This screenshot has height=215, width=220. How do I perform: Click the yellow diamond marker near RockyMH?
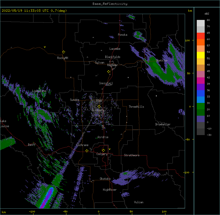pyautogui.click(x=64, y=52)
